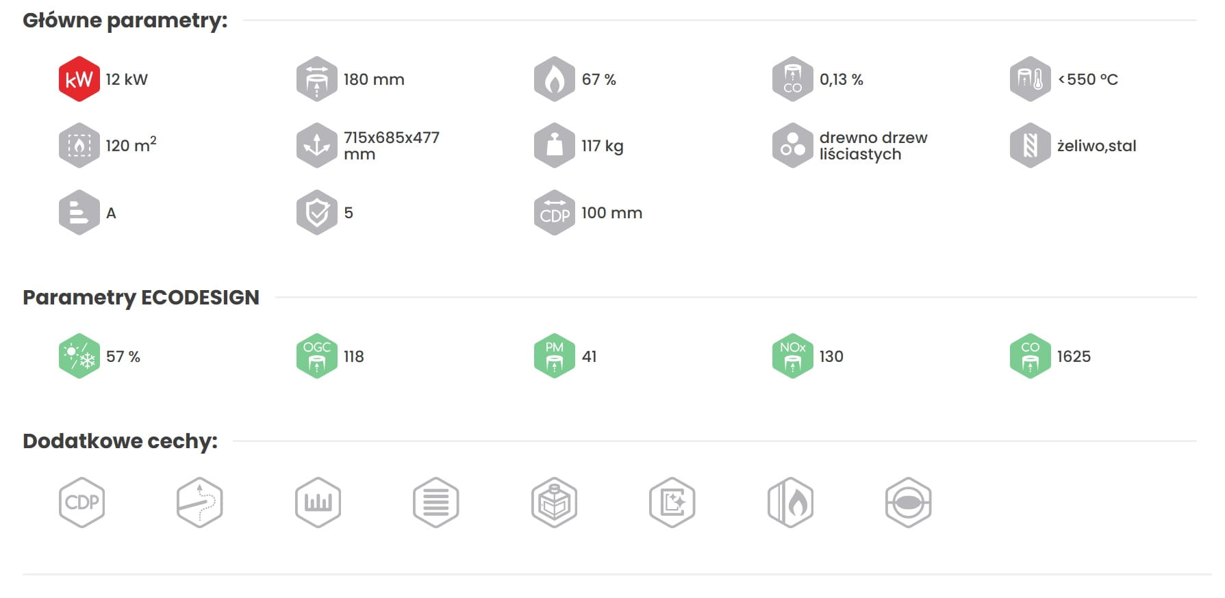This screenshot has width=1225, height=598.
Task: Click the weight icon beside 117 kg
Action: point(554,146)
